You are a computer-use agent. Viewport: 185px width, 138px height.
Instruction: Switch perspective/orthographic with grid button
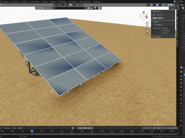click(x=147, y=35)
